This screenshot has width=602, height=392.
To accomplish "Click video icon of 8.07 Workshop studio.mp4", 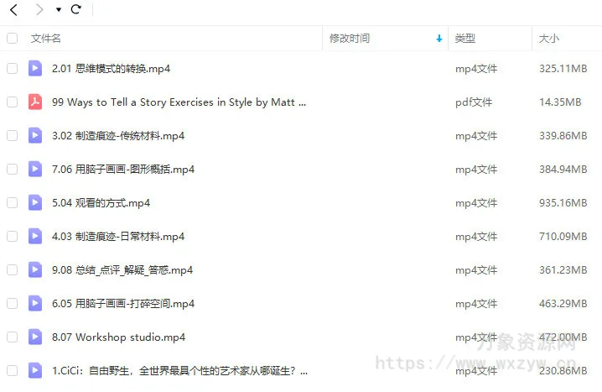I will point(35,337).
